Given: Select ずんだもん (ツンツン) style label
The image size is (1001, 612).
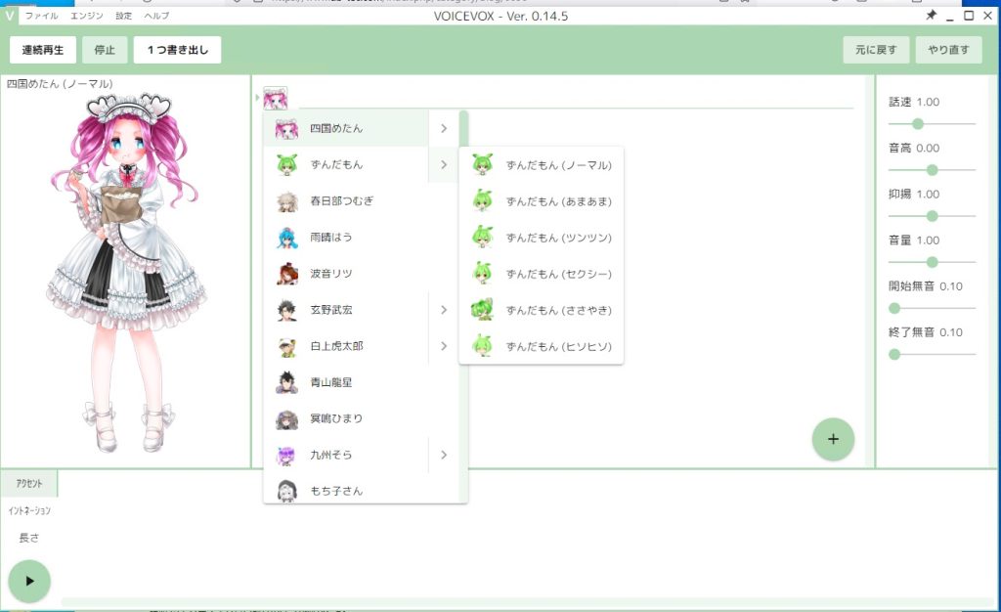Looking at the screenshot, I should [x=558, y=238].
